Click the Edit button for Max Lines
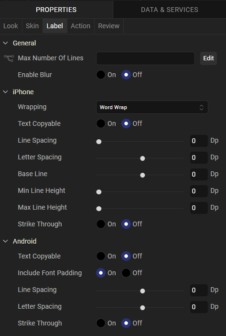The width and height of the screenshot is (226, 336). (x=208, y=58)
